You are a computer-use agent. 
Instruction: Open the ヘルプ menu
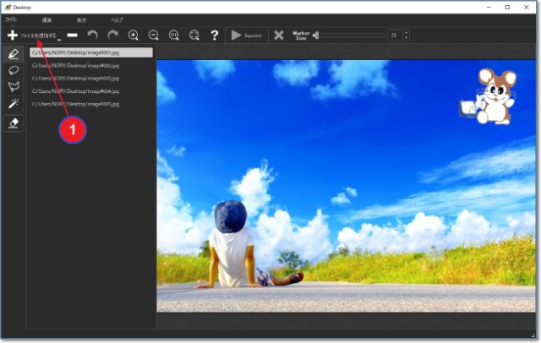117,19
